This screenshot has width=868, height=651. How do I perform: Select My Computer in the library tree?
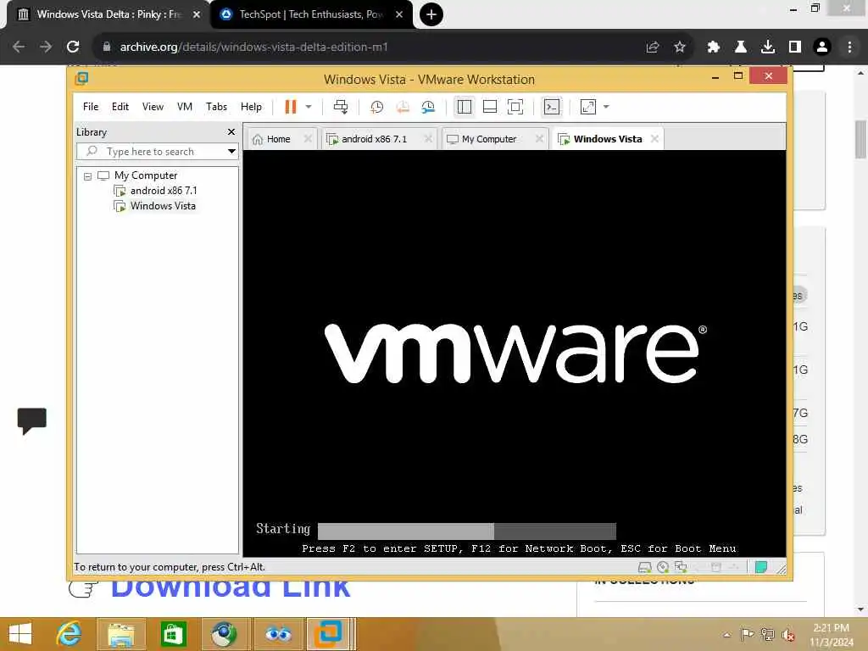146,175
